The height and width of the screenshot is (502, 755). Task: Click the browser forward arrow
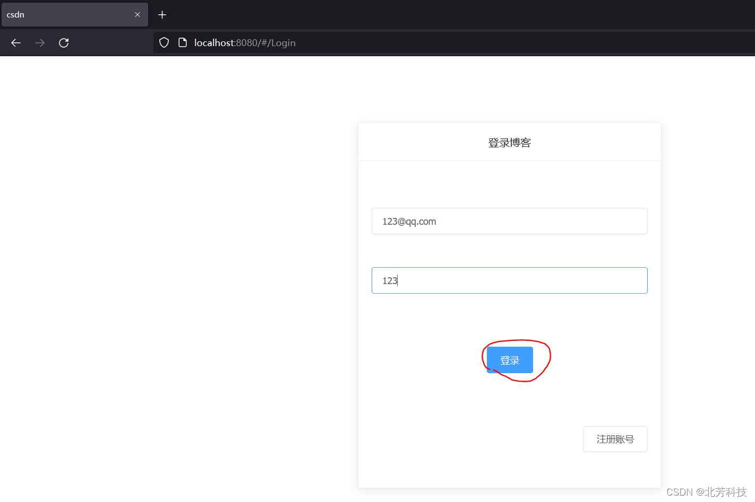(x=40, y=43)
